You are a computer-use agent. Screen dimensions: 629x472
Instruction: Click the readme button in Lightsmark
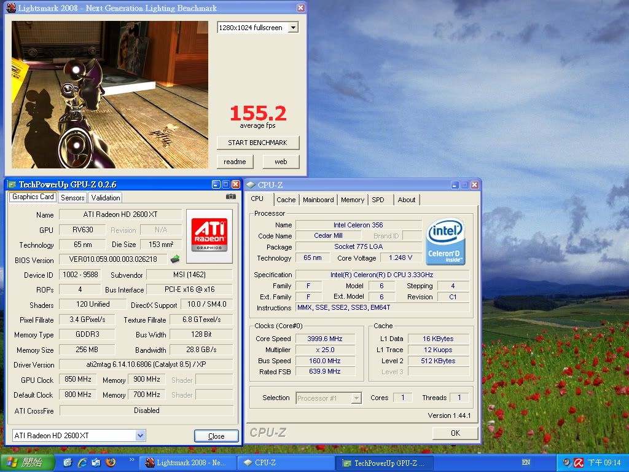tap(235, 162)
